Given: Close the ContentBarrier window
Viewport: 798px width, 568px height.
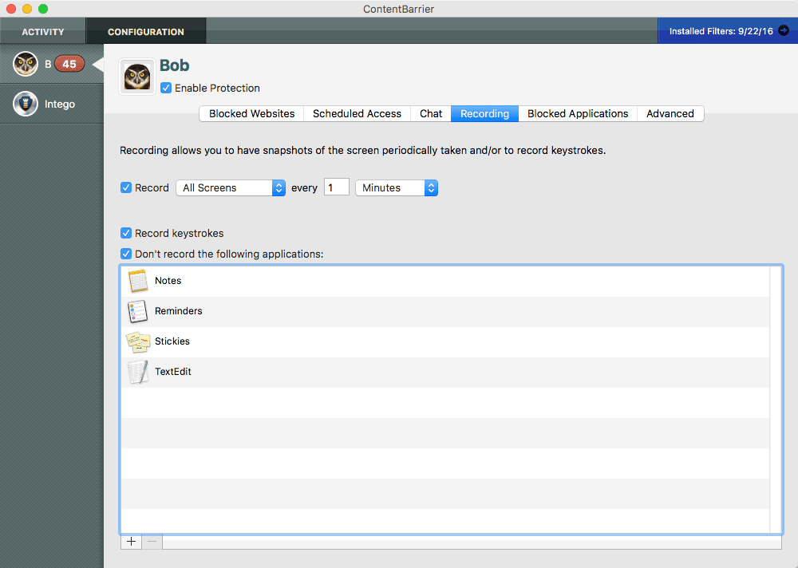Looking at the screenshot, I should tap(10, 9).
